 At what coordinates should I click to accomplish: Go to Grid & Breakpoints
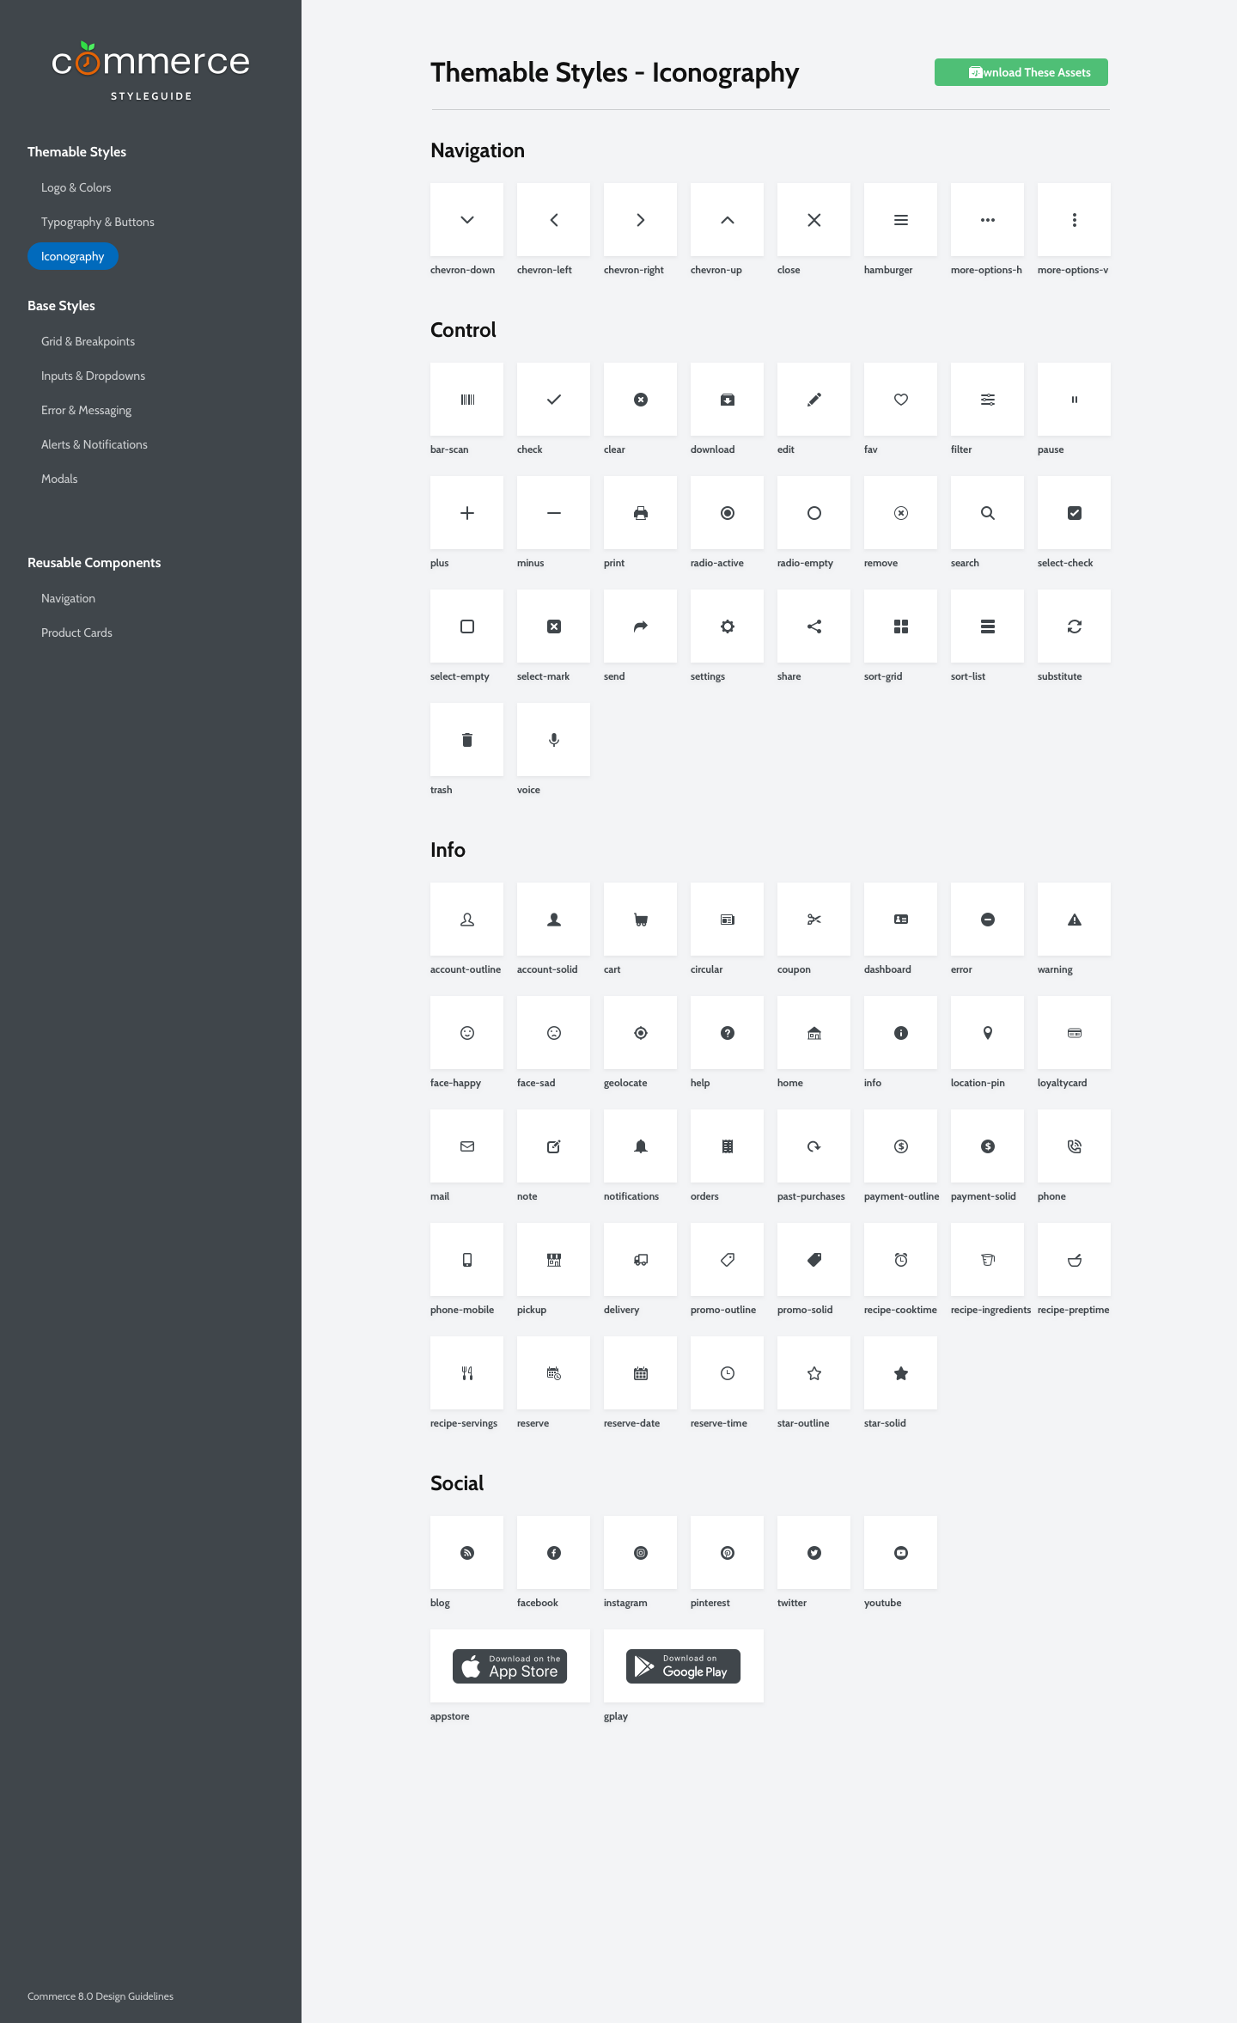pyautogui.click(x=88, y=341)
